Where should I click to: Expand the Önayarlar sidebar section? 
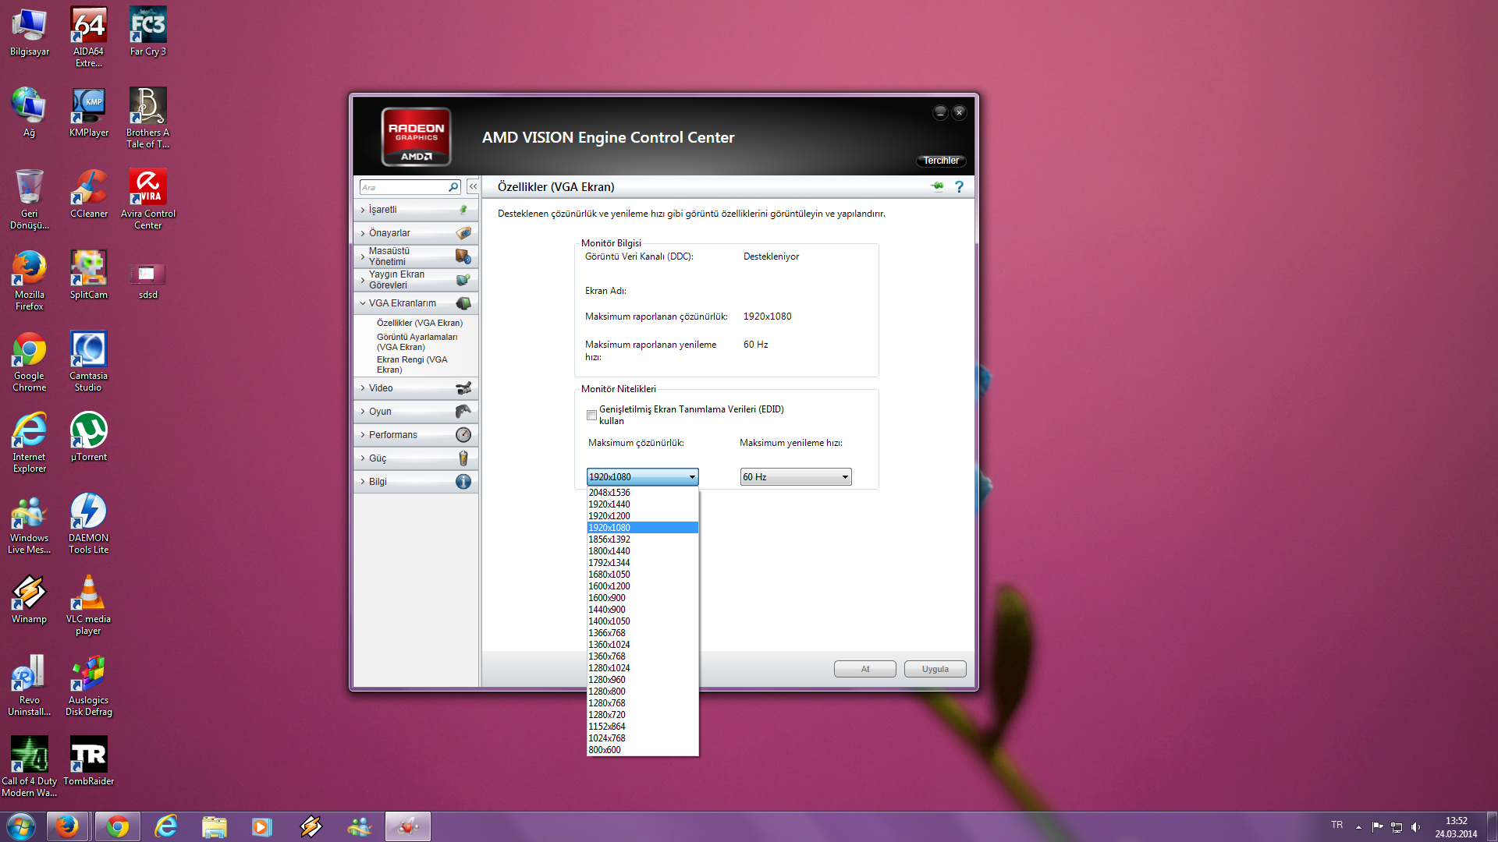pos(416,233)
